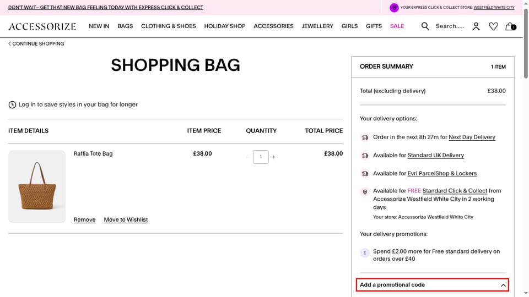The height and width of the screenshot is (297, 529).
Task: Click the Westfield White City store link
Action: [494, 7]
